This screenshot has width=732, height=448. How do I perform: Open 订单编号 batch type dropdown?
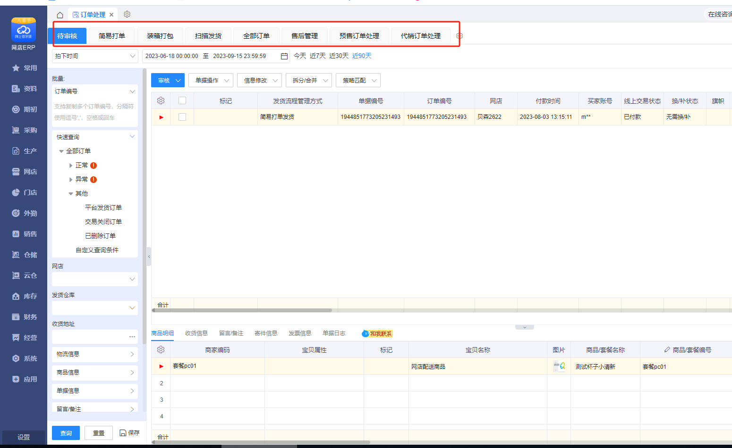(x=95, y=91)
